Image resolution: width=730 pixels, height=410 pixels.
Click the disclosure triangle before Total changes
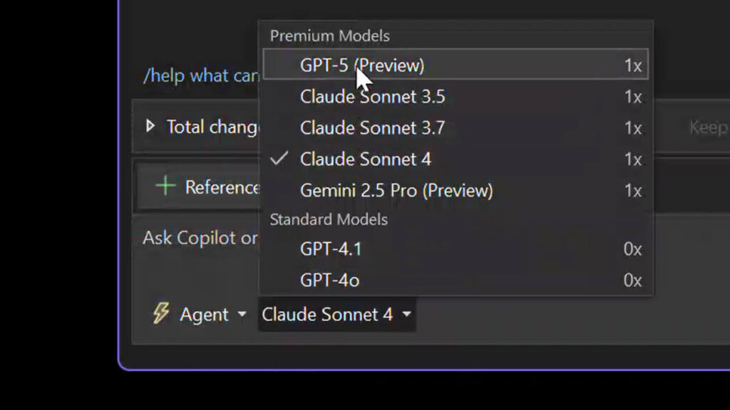point(150,126)
